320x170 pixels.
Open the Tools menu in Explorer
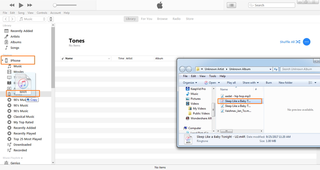212,76
